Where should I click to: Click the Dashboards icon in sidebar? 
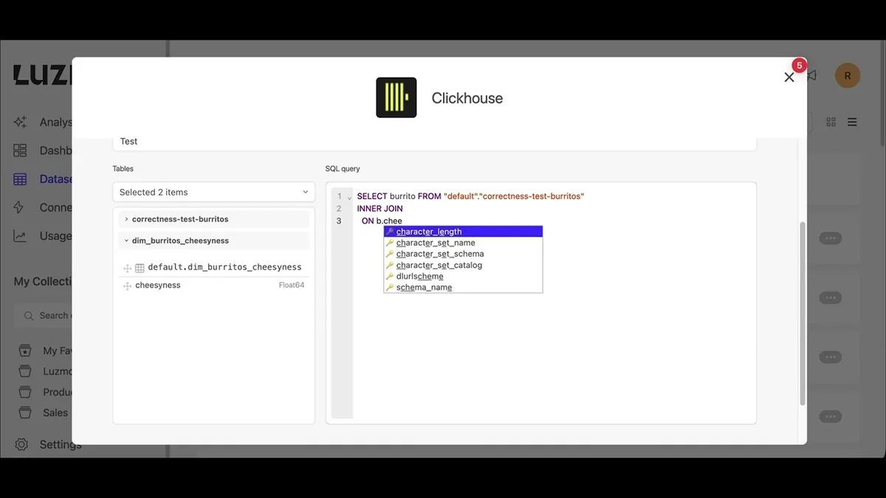tap(20, 151)
